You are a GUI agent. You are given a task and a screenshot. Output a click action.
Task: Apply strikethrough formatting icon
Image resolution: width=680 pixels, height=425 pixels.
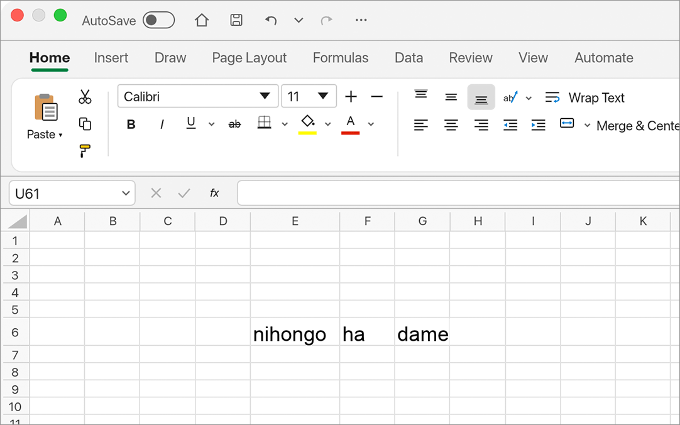pyautogui.click(x=234, y=124)
